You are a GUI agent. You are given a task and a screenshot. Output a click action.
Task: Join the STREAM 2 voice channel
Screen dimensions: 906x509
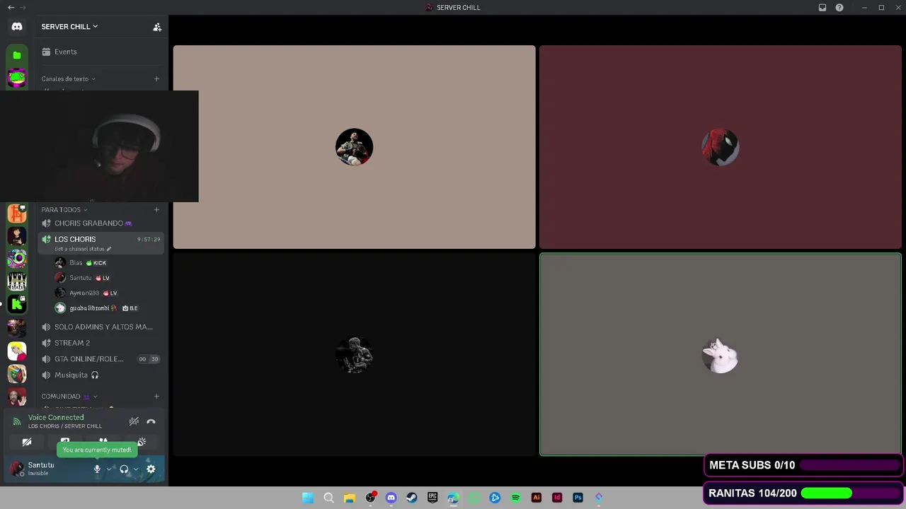pos(101,343)
